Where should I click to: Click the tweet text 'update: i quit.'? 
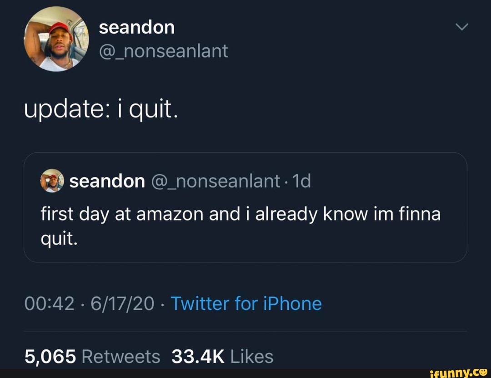point(101,108)
